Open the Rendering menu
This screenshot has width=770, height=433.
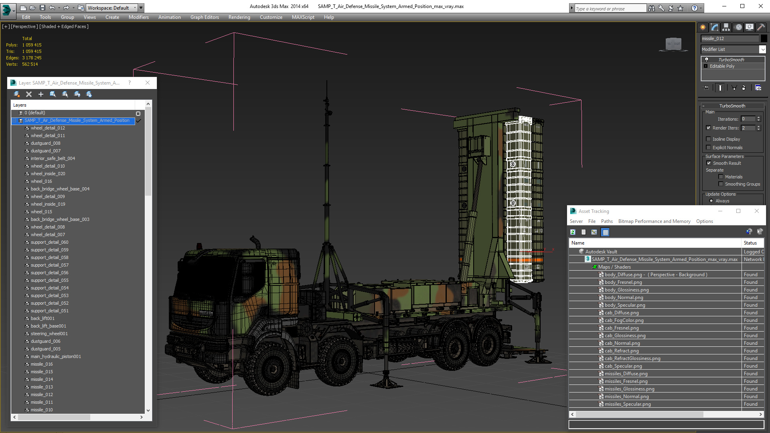[239, 17]
